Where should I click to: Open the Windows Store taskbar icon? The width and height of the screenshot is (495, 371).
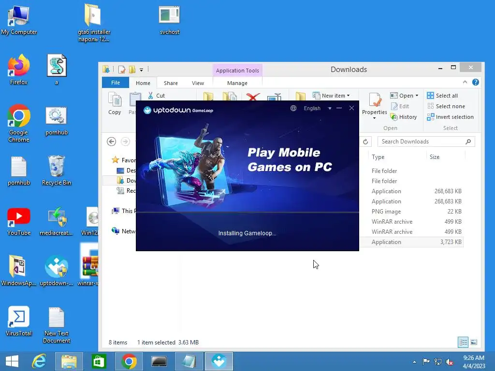click(x=99, y=361)
